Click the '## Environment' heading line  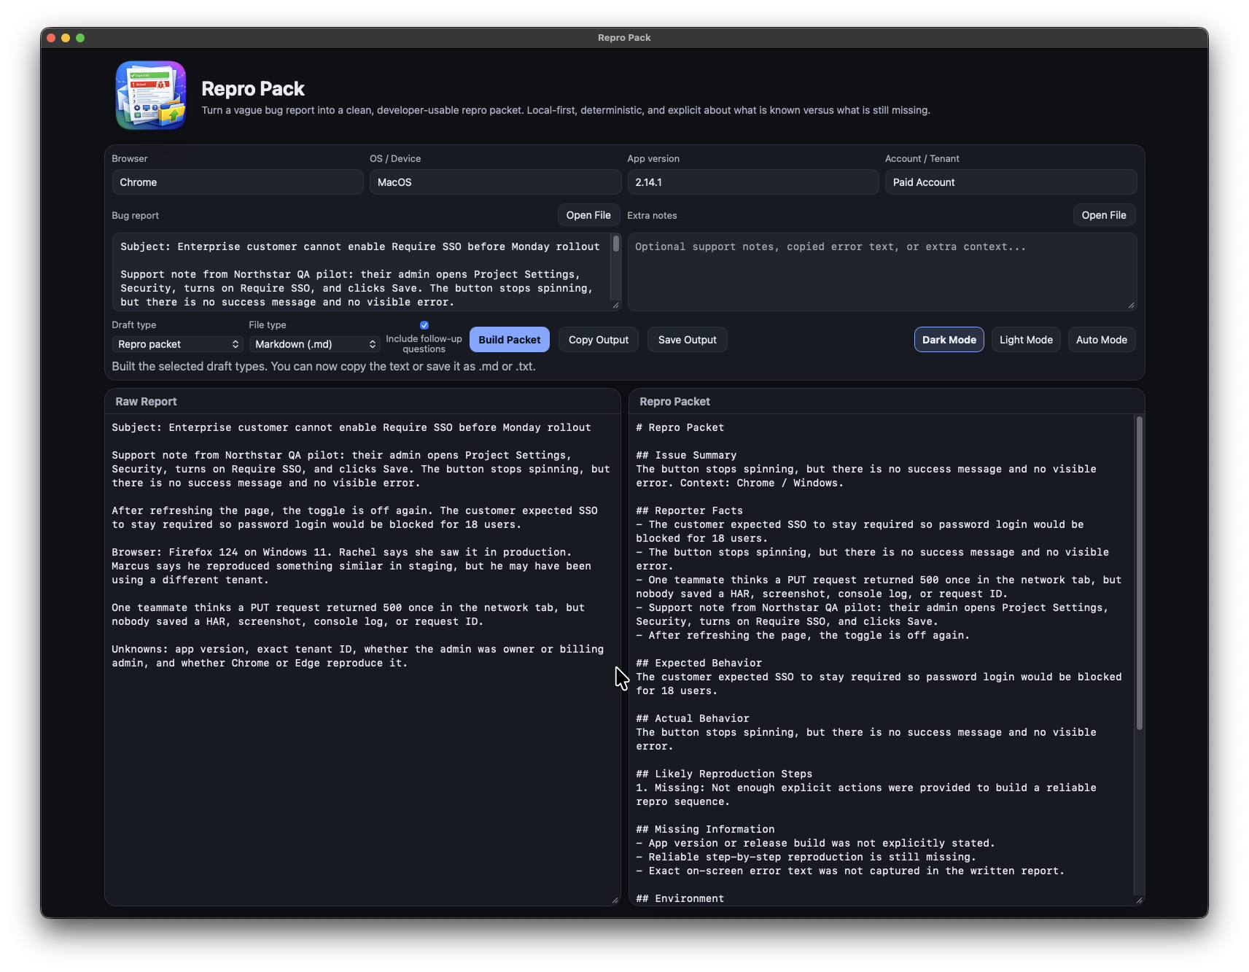[680, 898]
